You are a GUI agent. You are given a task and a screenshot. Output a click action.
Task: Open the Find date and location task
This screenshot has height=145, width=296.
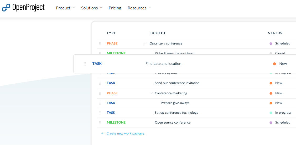click(x=163, y=64)
